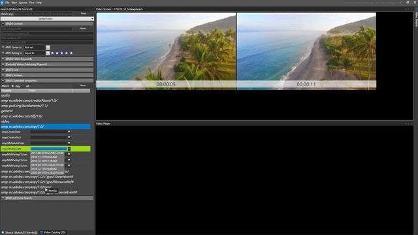Choose the 2020-09 date option in list
This screenshot has width=418, height=235.
(47, 172)
